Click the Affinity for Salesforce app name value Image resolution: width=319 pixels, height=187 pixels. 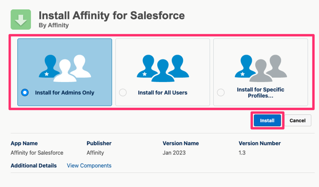coord(37,153)
